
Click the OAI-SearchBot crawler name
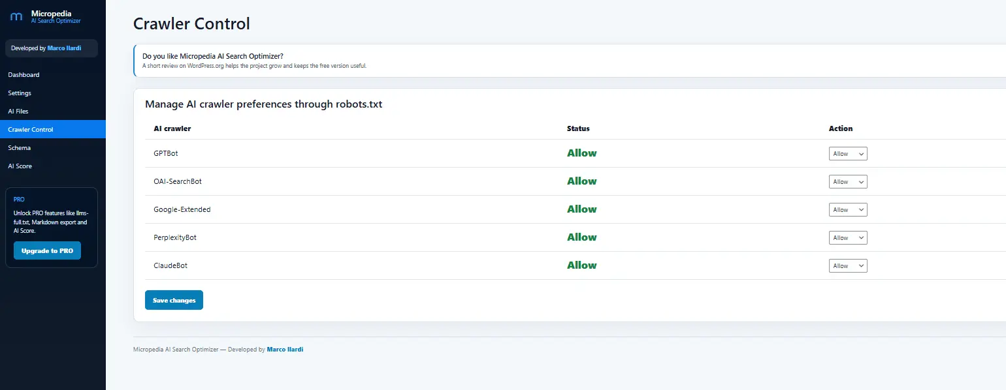coord(178,181)
